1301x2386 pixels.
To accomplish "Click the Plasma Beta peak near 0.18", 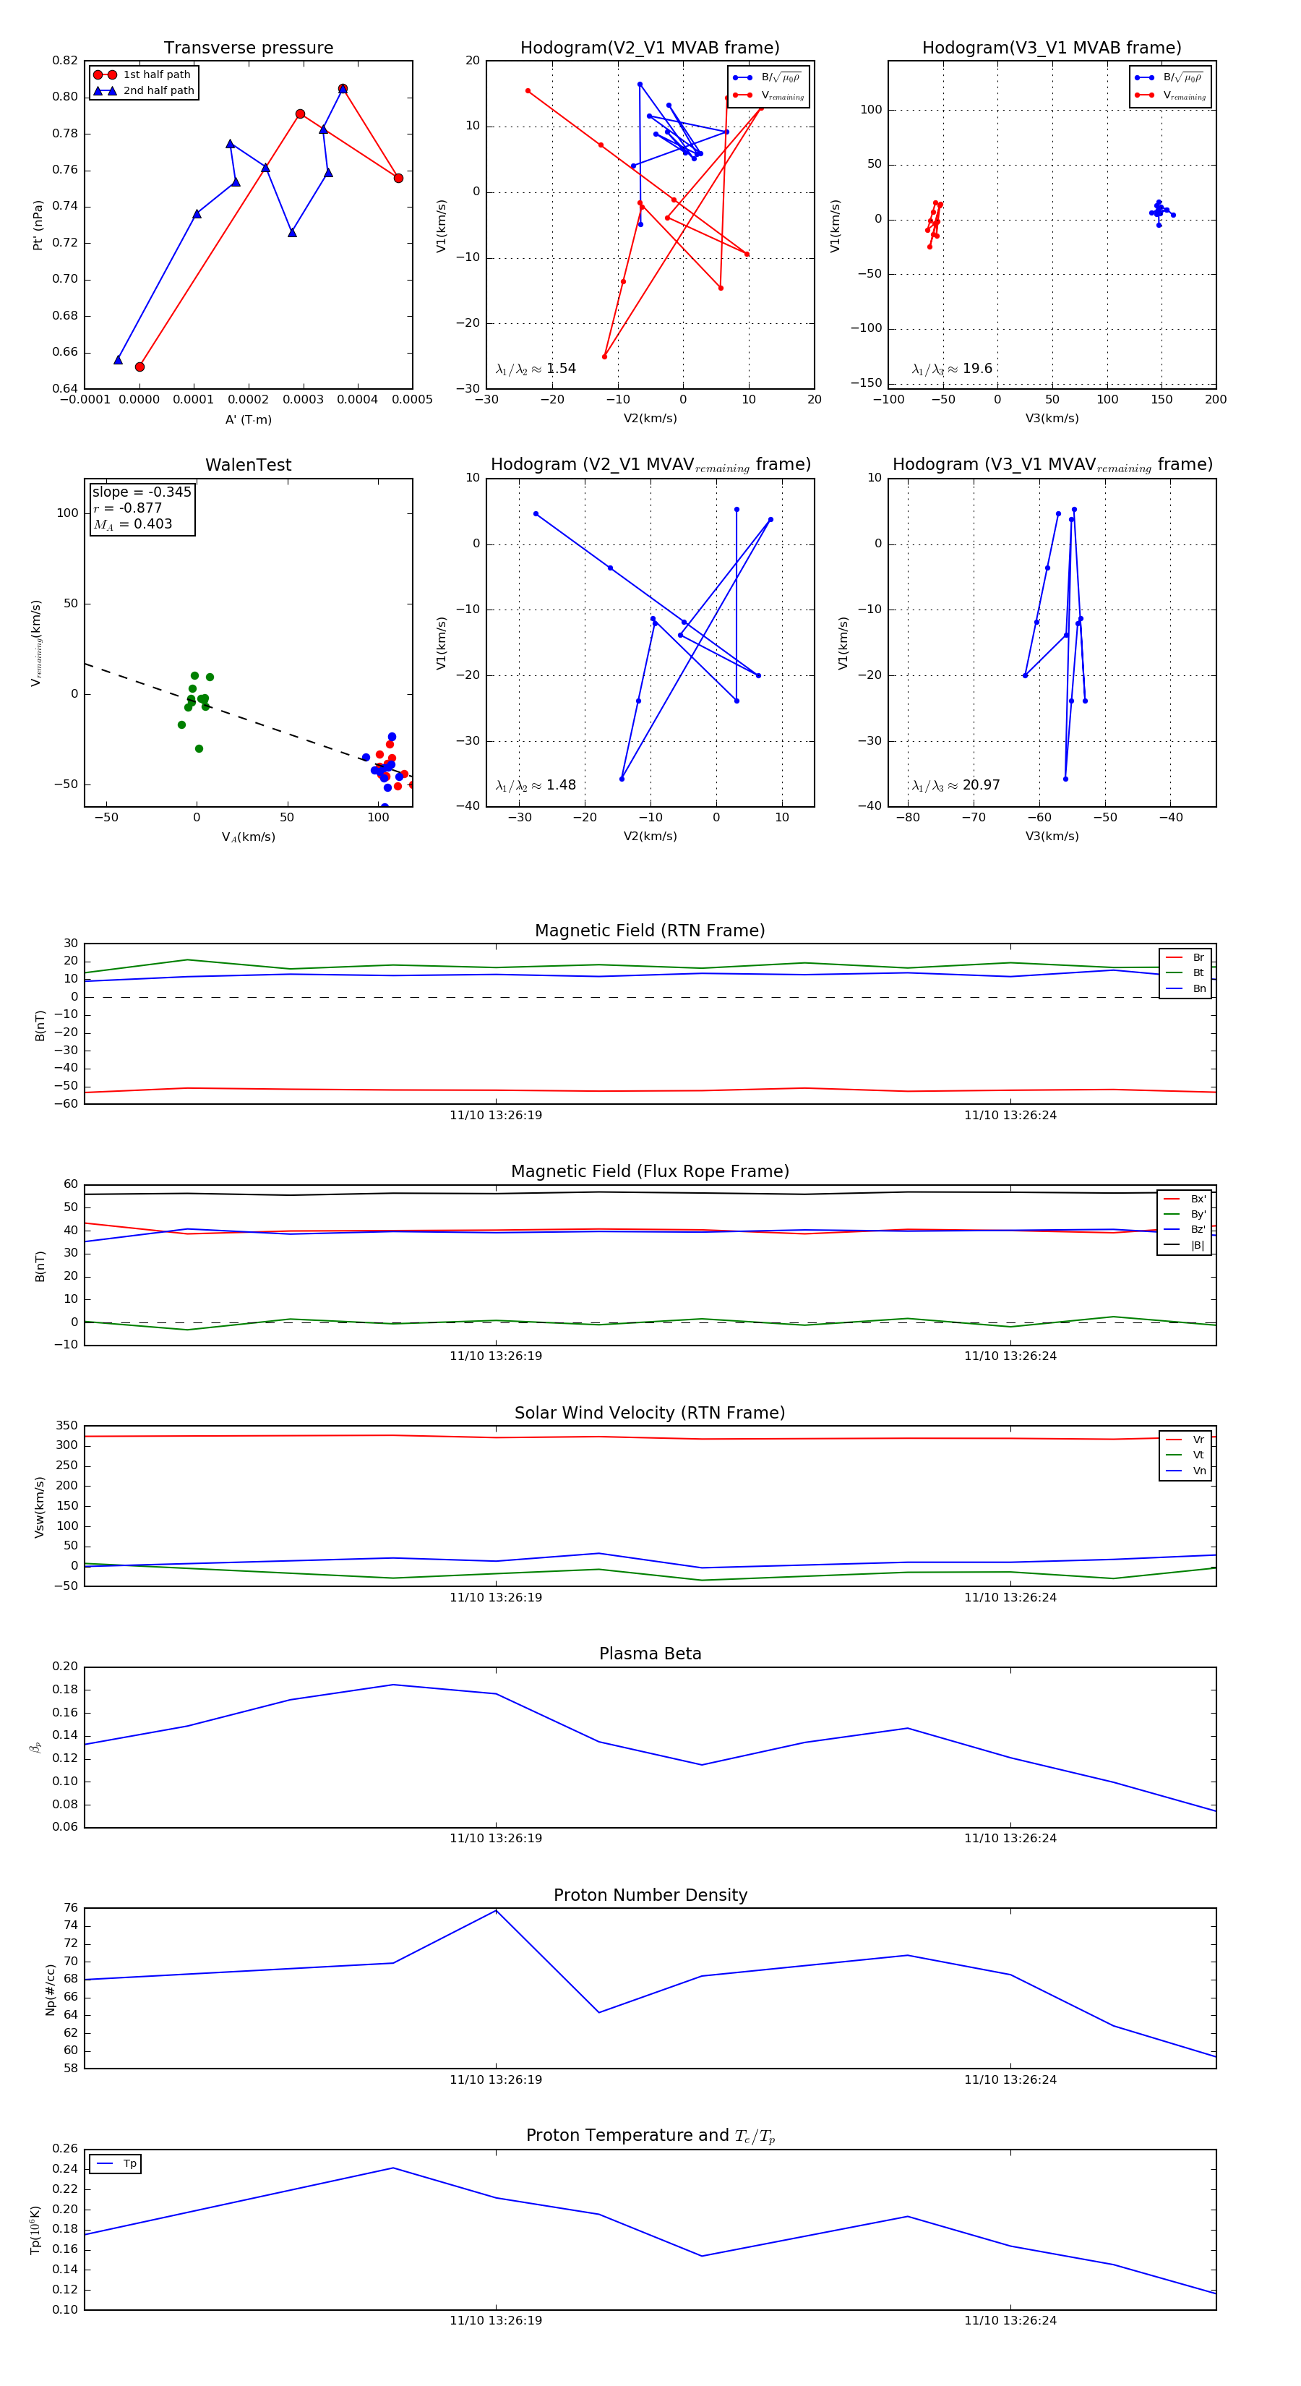I will coord(393,1685).
